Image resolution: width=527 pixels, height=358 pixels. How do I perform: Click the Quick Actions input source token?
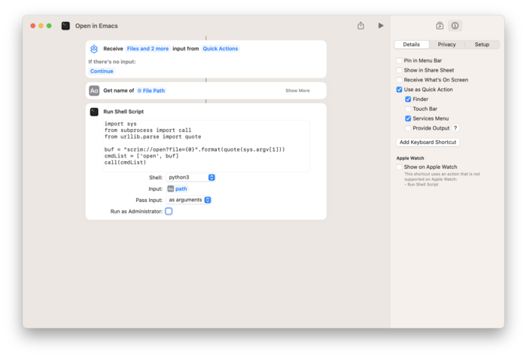(220, 49)
